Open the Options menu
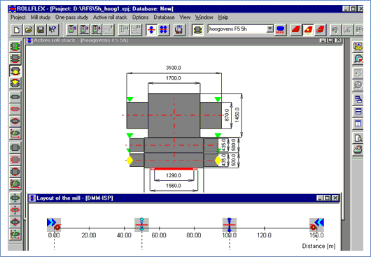The height and width of the screenshot is (257, 371). click(140, 17)
